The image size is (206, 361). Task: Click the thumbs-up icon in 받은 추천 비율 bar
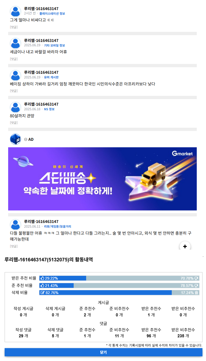(x=42, y=278)
